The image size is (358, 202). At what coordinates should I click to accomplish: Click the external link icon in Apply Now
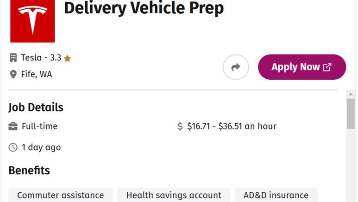327,67
